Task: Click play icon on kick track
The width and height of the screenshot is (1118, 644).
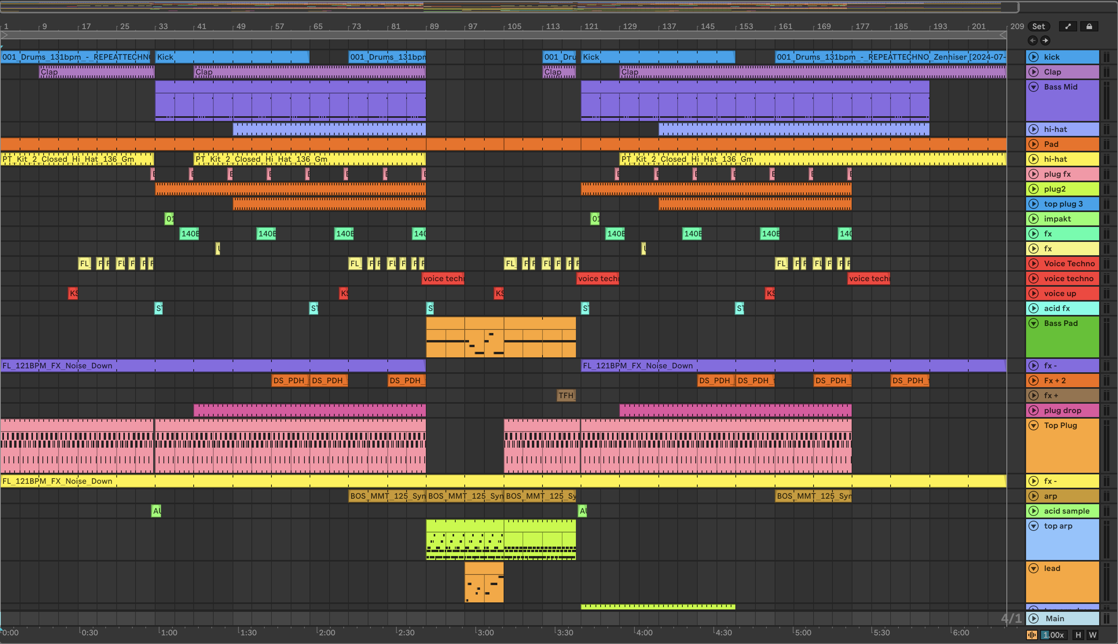Action: pyautogui.click(x=1034, y=57)
